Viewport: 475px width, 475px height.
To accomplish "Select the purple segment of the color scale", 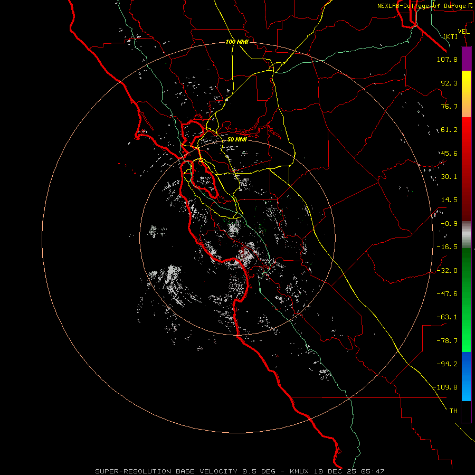I will [466, 59].
